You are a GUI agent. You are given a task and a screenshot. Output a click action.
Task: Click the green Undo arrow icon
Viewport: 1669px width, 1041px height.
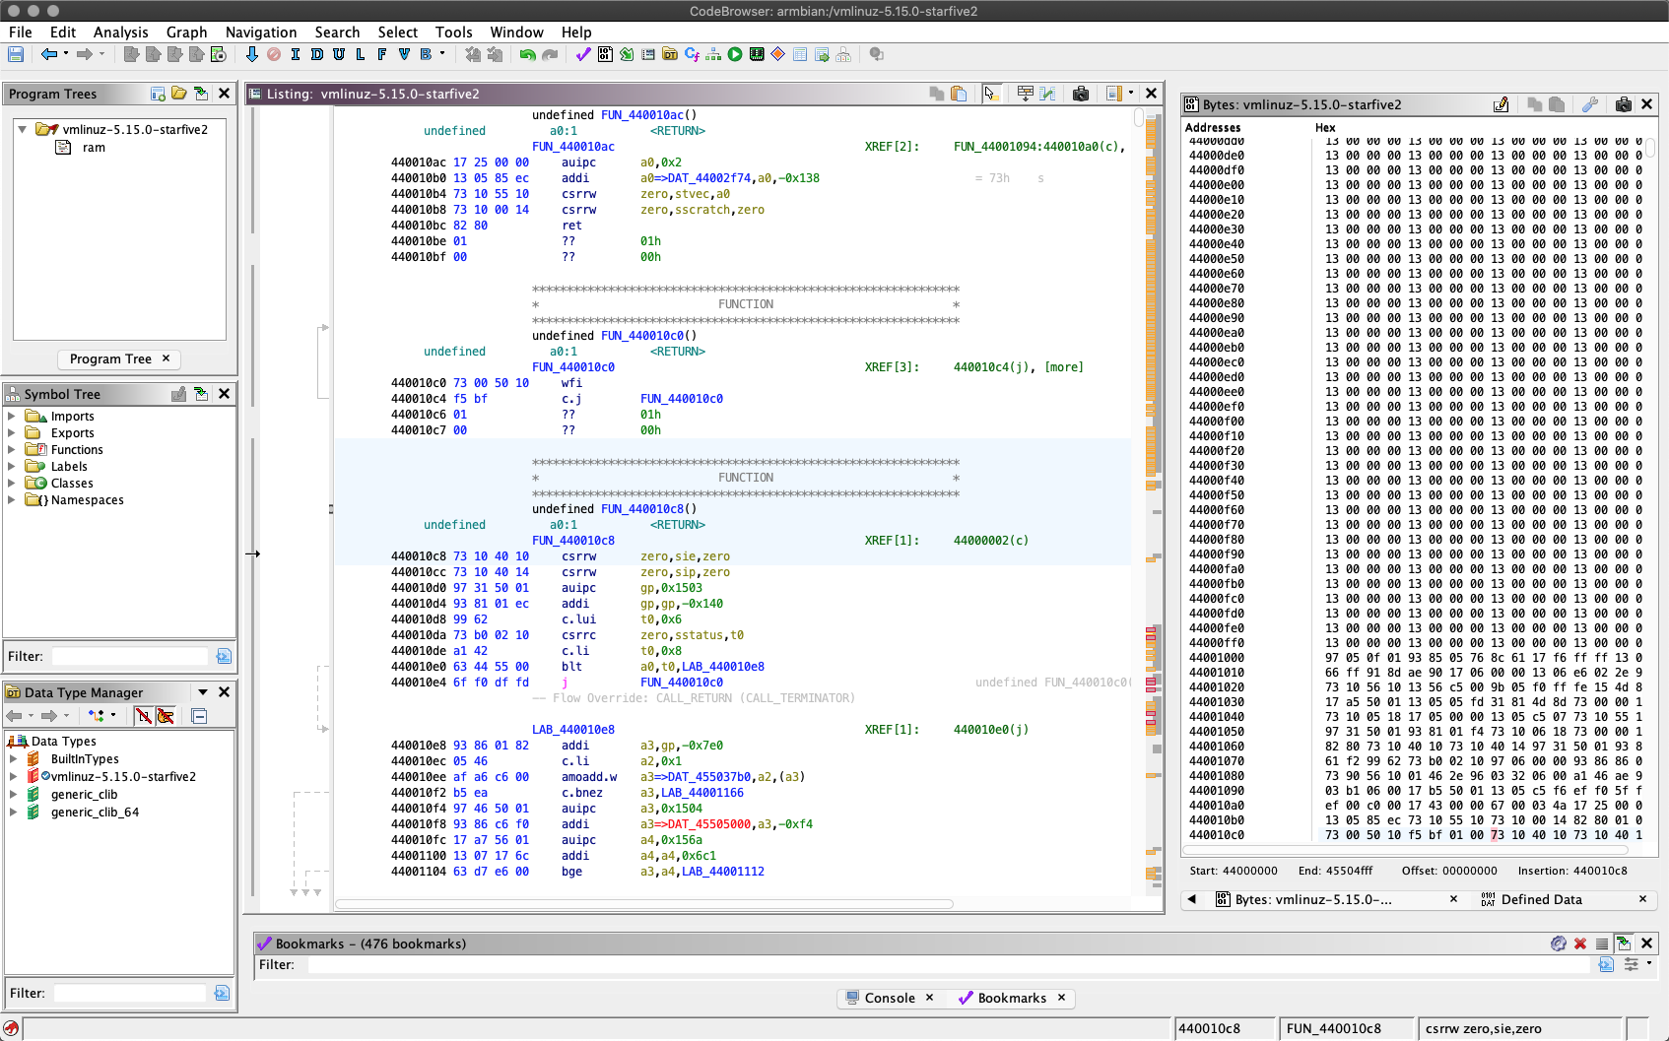[x=527, y=55]
